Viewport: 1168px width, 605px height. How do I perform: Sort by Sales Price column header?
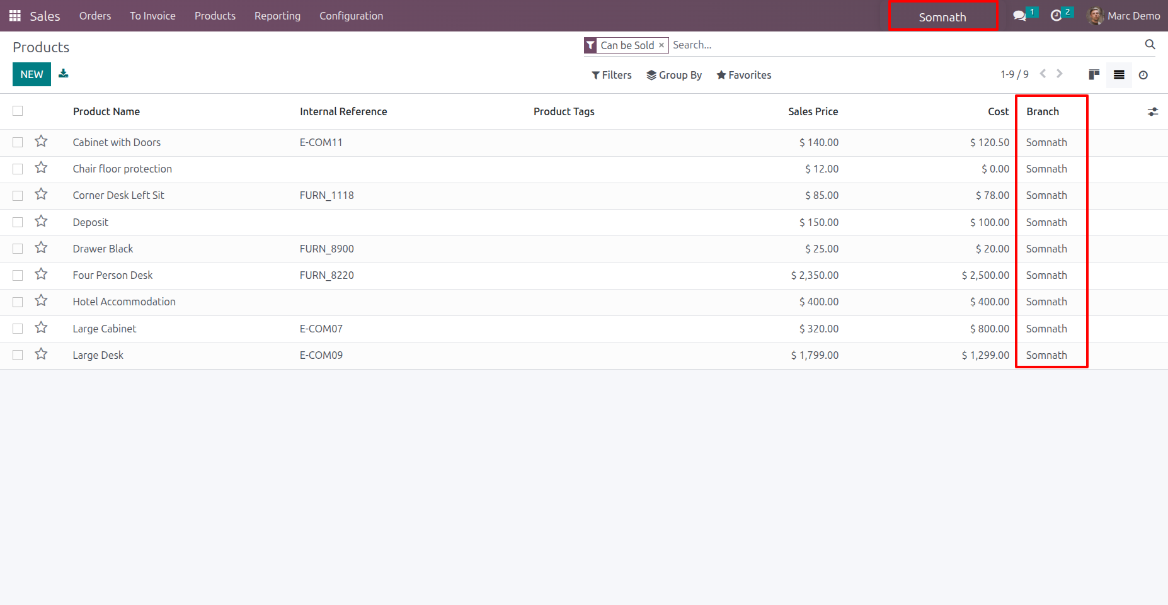[813, 111]
